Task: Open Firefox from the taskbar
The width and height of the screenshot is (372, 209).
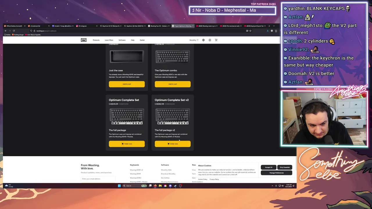Action: [155, 186]
